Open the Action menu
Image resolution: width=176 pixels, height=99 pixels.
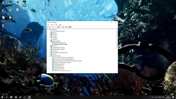(x=52, y=25)
